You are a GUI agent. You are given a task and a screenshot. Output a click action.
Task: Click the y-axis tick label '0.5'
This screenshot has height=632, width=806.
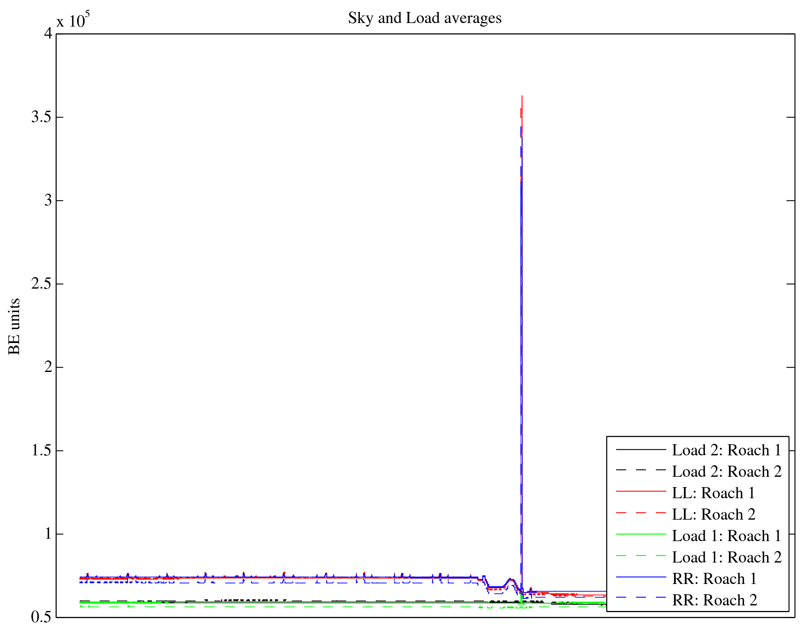coord(41,617)
